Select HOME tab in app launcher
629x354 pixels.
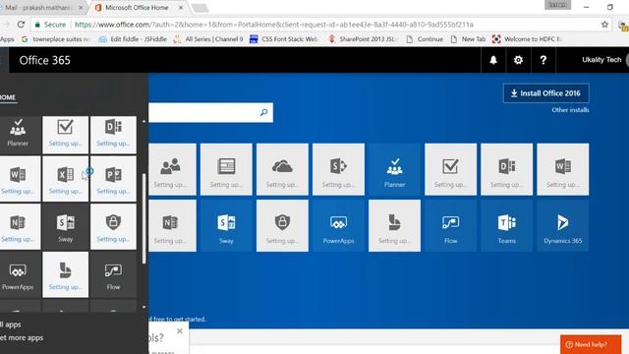click(x=8, y=97)
